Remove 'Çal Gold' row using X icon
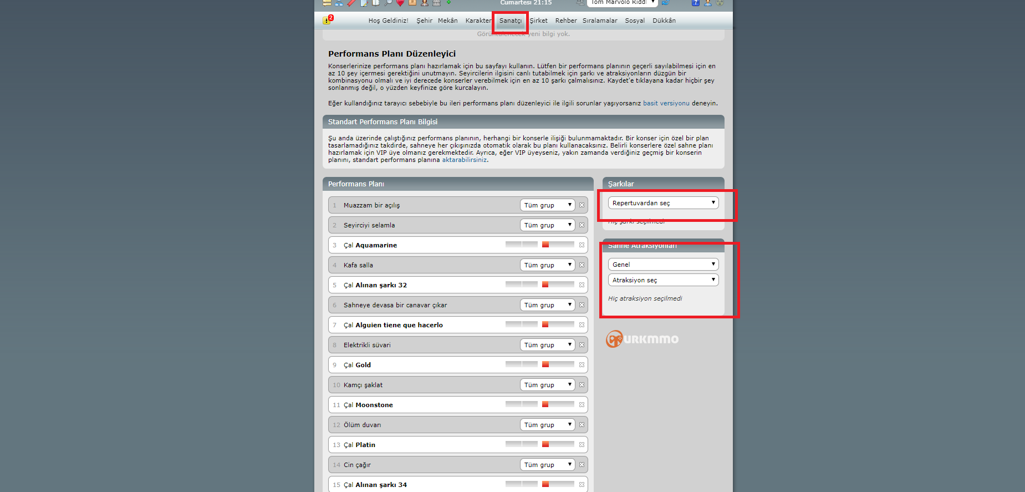Viewport: 1025px width, 492px height. pos(582,365)
